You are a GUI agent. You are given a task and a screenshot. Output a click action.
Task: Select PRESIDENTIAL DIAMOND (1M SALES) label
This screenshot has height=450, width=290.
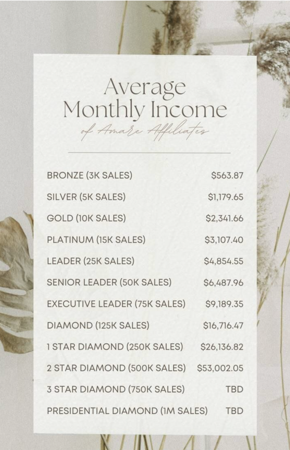click(127, 411)
